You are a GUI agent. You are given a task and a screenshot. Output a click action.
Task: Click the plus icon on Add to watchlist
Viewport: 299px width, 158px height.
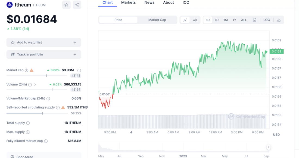(75, 42)
